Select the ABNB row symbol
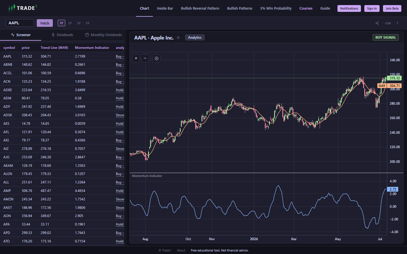The width and height of the screenshot is (407, 254). [x=8, y=65]
